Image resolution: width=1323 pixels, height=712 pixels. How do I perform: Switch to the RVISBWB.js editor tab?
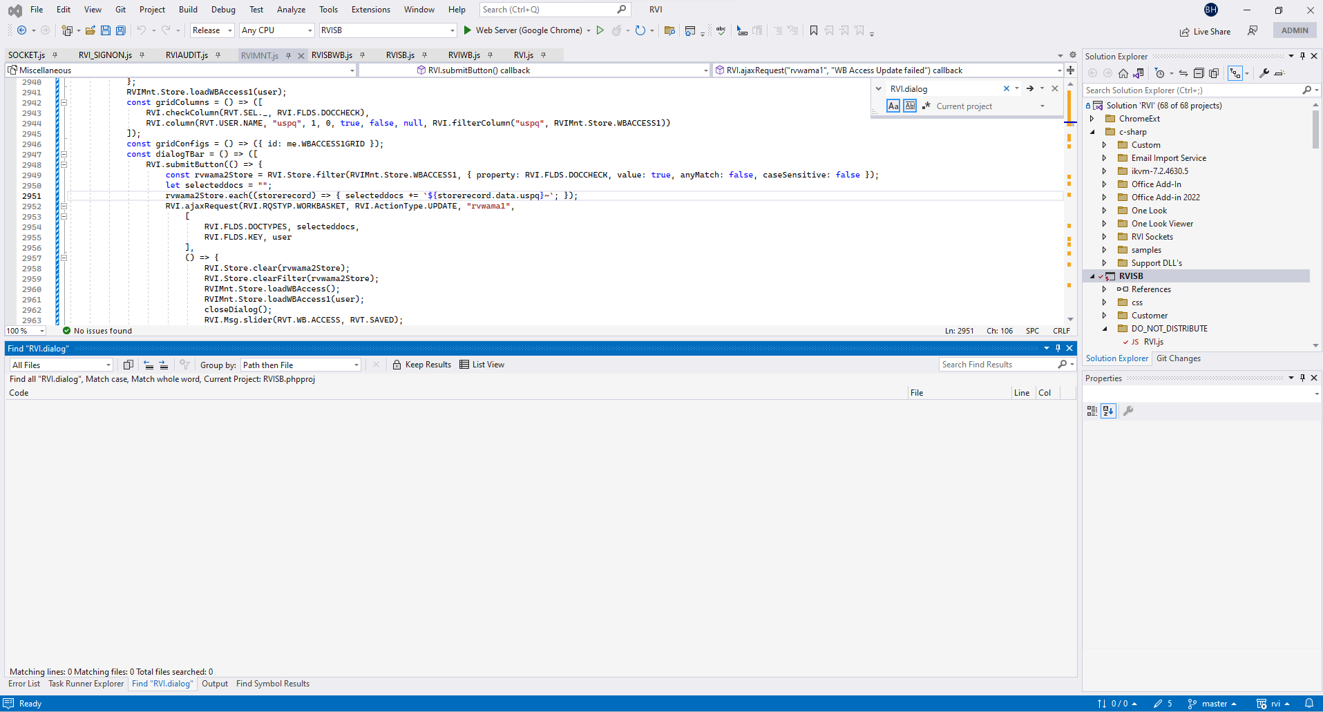332,55
